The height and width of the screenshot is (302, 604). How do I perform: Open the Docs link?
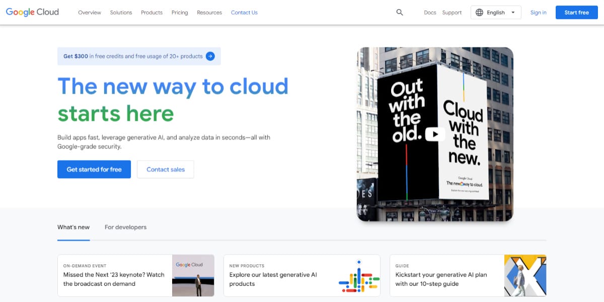(x=430, y=13)
